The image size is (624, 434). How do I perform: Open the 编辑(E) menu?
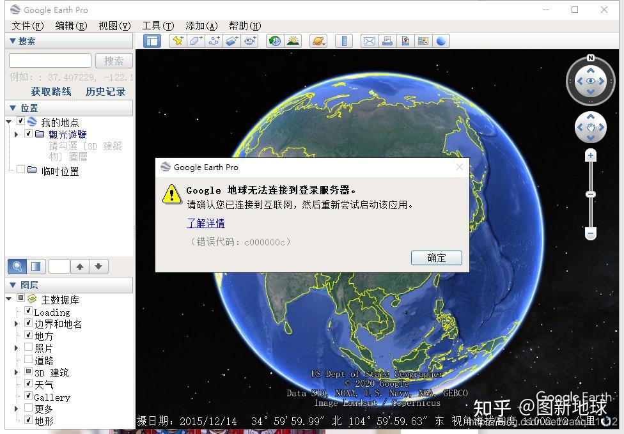[x=71, y=26]
